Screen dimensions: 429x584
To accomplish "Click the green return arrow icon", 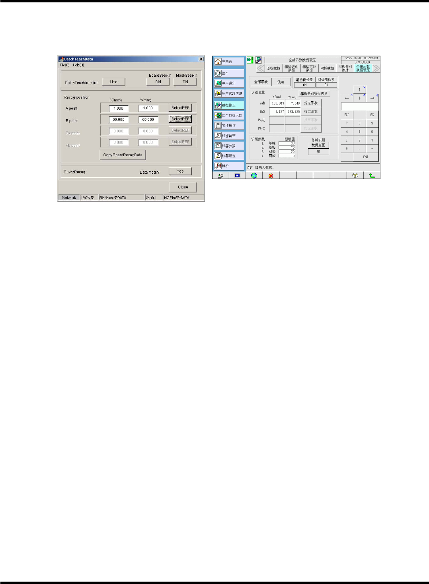I will tap(372, 175).
